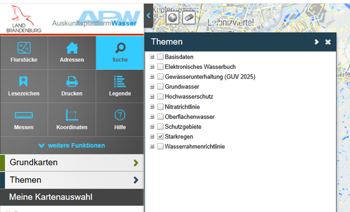Open the Grundkarten section

72,162
